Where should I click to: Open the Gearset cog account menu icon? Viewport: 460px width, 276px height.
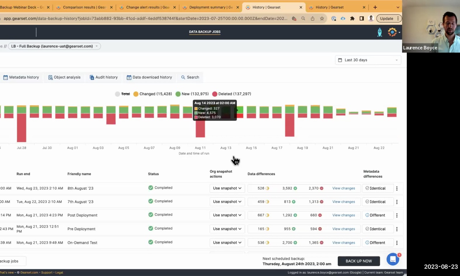[x=392, y=32]
